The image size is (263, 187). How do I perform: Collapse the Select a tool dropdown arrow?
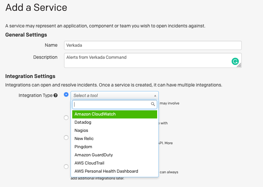point(155,96)
